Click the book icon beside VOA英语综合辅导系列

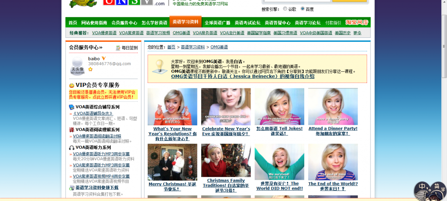[72, 107]
